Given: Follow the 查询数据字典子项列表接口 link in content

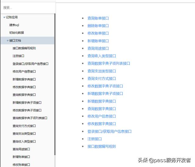Looking at the screenshot, I should pos(109,64).
